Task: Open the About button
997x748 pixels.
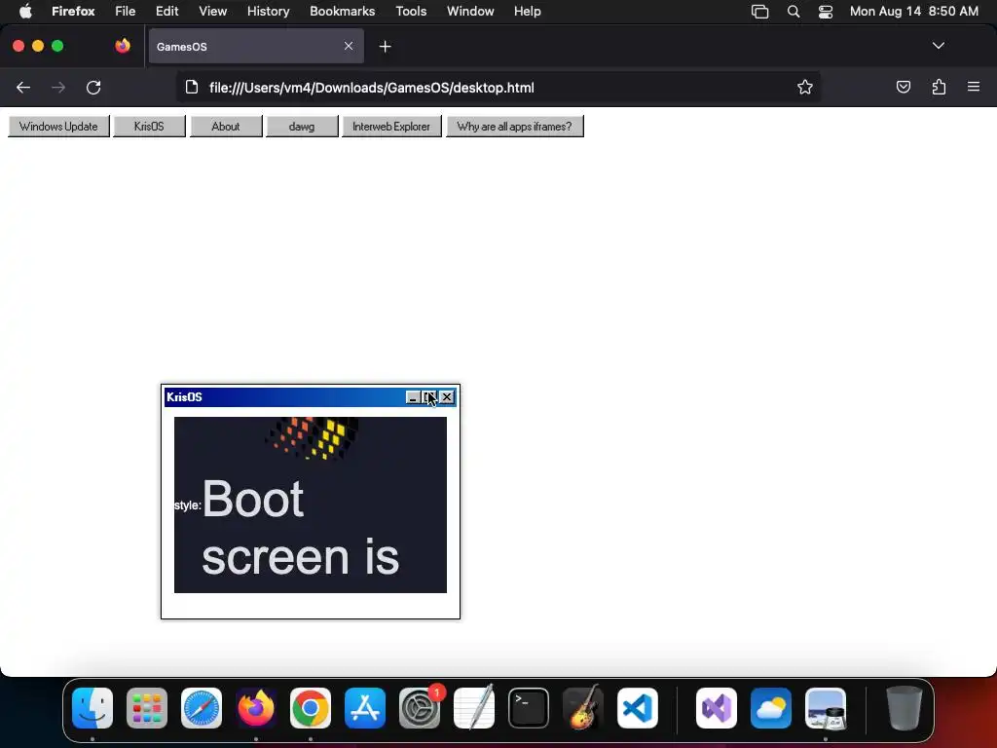Action: tap(226, 126)
